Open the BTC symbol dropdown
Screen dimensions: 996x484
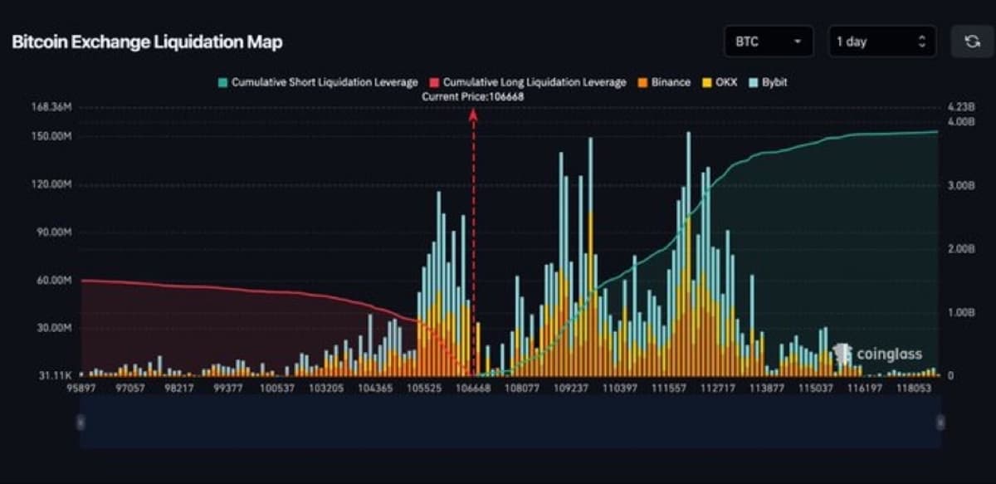point(768,42)
